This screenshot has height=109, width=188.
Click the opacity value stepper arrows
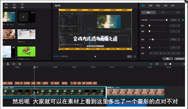click(x=179, y=20)
